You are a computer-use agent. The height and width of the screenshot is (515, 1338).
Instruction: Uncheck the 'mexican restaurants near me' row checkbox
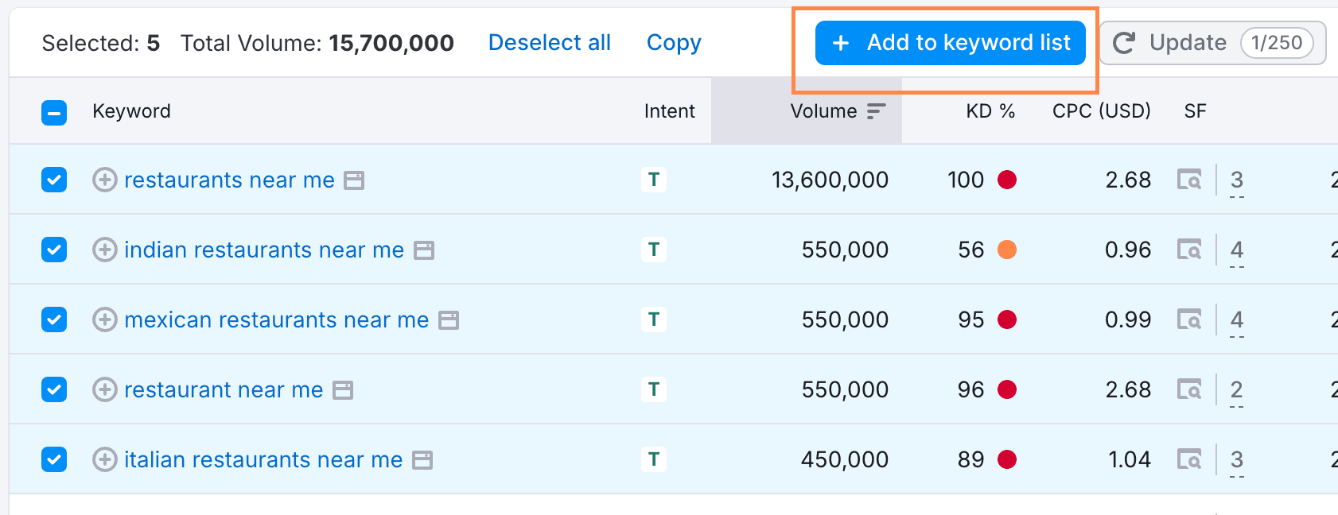(54, 320)
